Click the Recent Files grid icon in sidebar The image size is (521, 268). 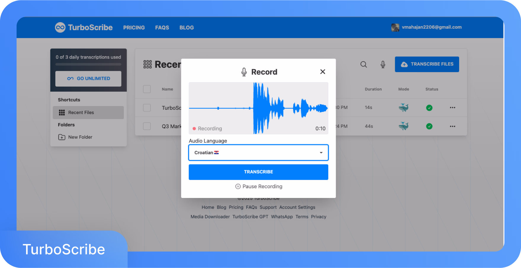coord(62,113)
